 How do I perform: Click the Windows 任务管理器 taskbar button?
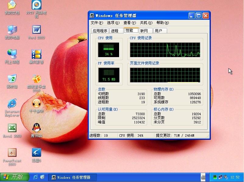coord(73,177)
